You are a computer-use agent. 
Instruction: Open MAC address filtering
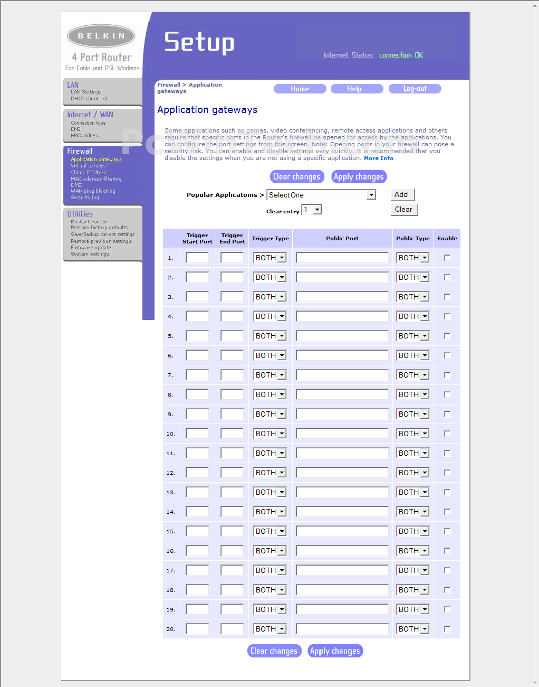coord(96,179)
